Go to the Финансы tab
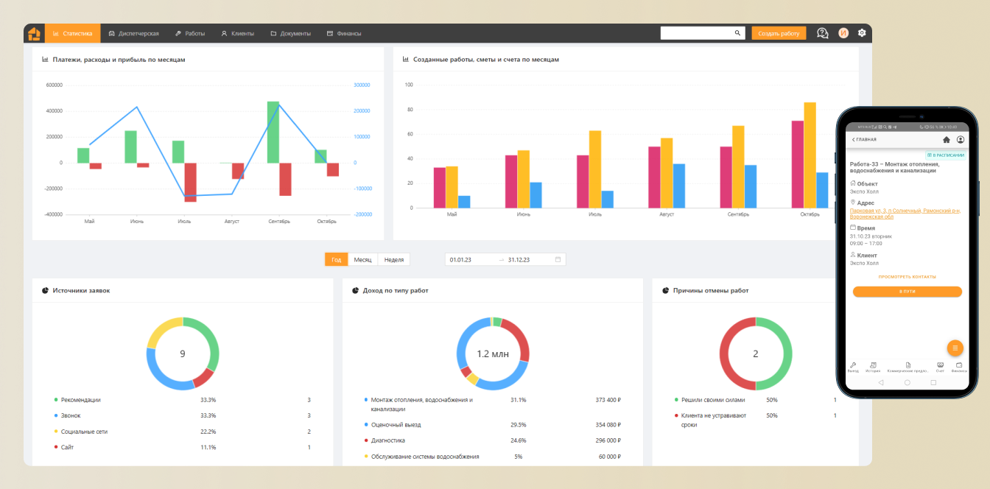990x489 pixels. 344,33
